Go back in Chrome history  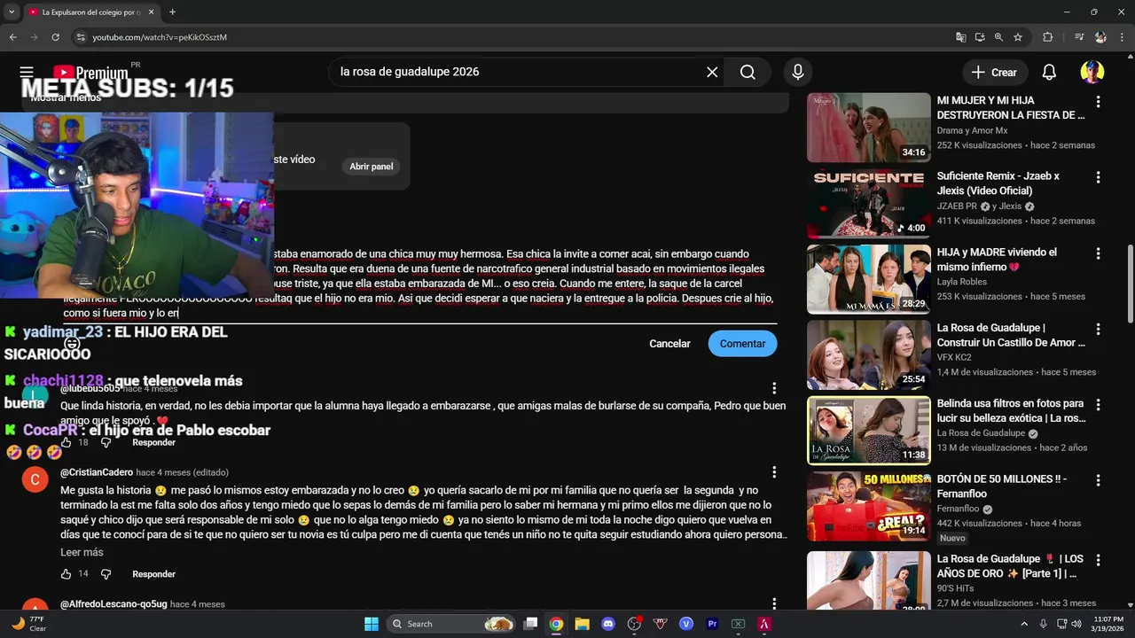click(x=12, y=37)
